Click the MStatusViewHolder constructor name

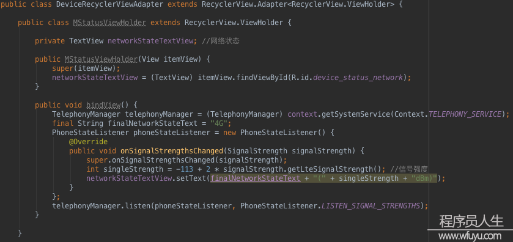click(x=101, y=59)
